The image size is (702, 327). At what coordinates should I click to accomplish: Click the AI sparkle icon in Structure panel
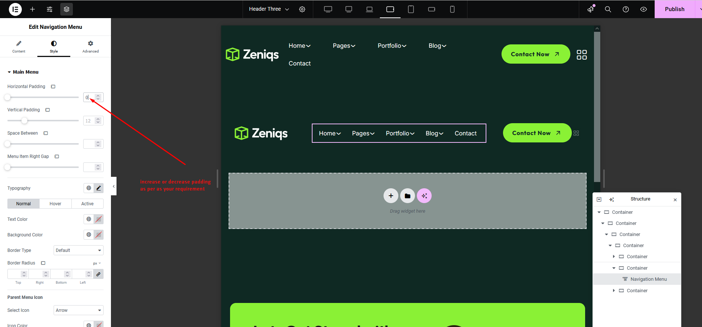pos(612,199)
